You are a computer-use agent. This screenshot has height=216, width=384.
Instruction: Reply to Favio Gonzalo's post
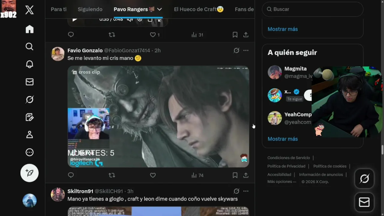coord(71,175)
